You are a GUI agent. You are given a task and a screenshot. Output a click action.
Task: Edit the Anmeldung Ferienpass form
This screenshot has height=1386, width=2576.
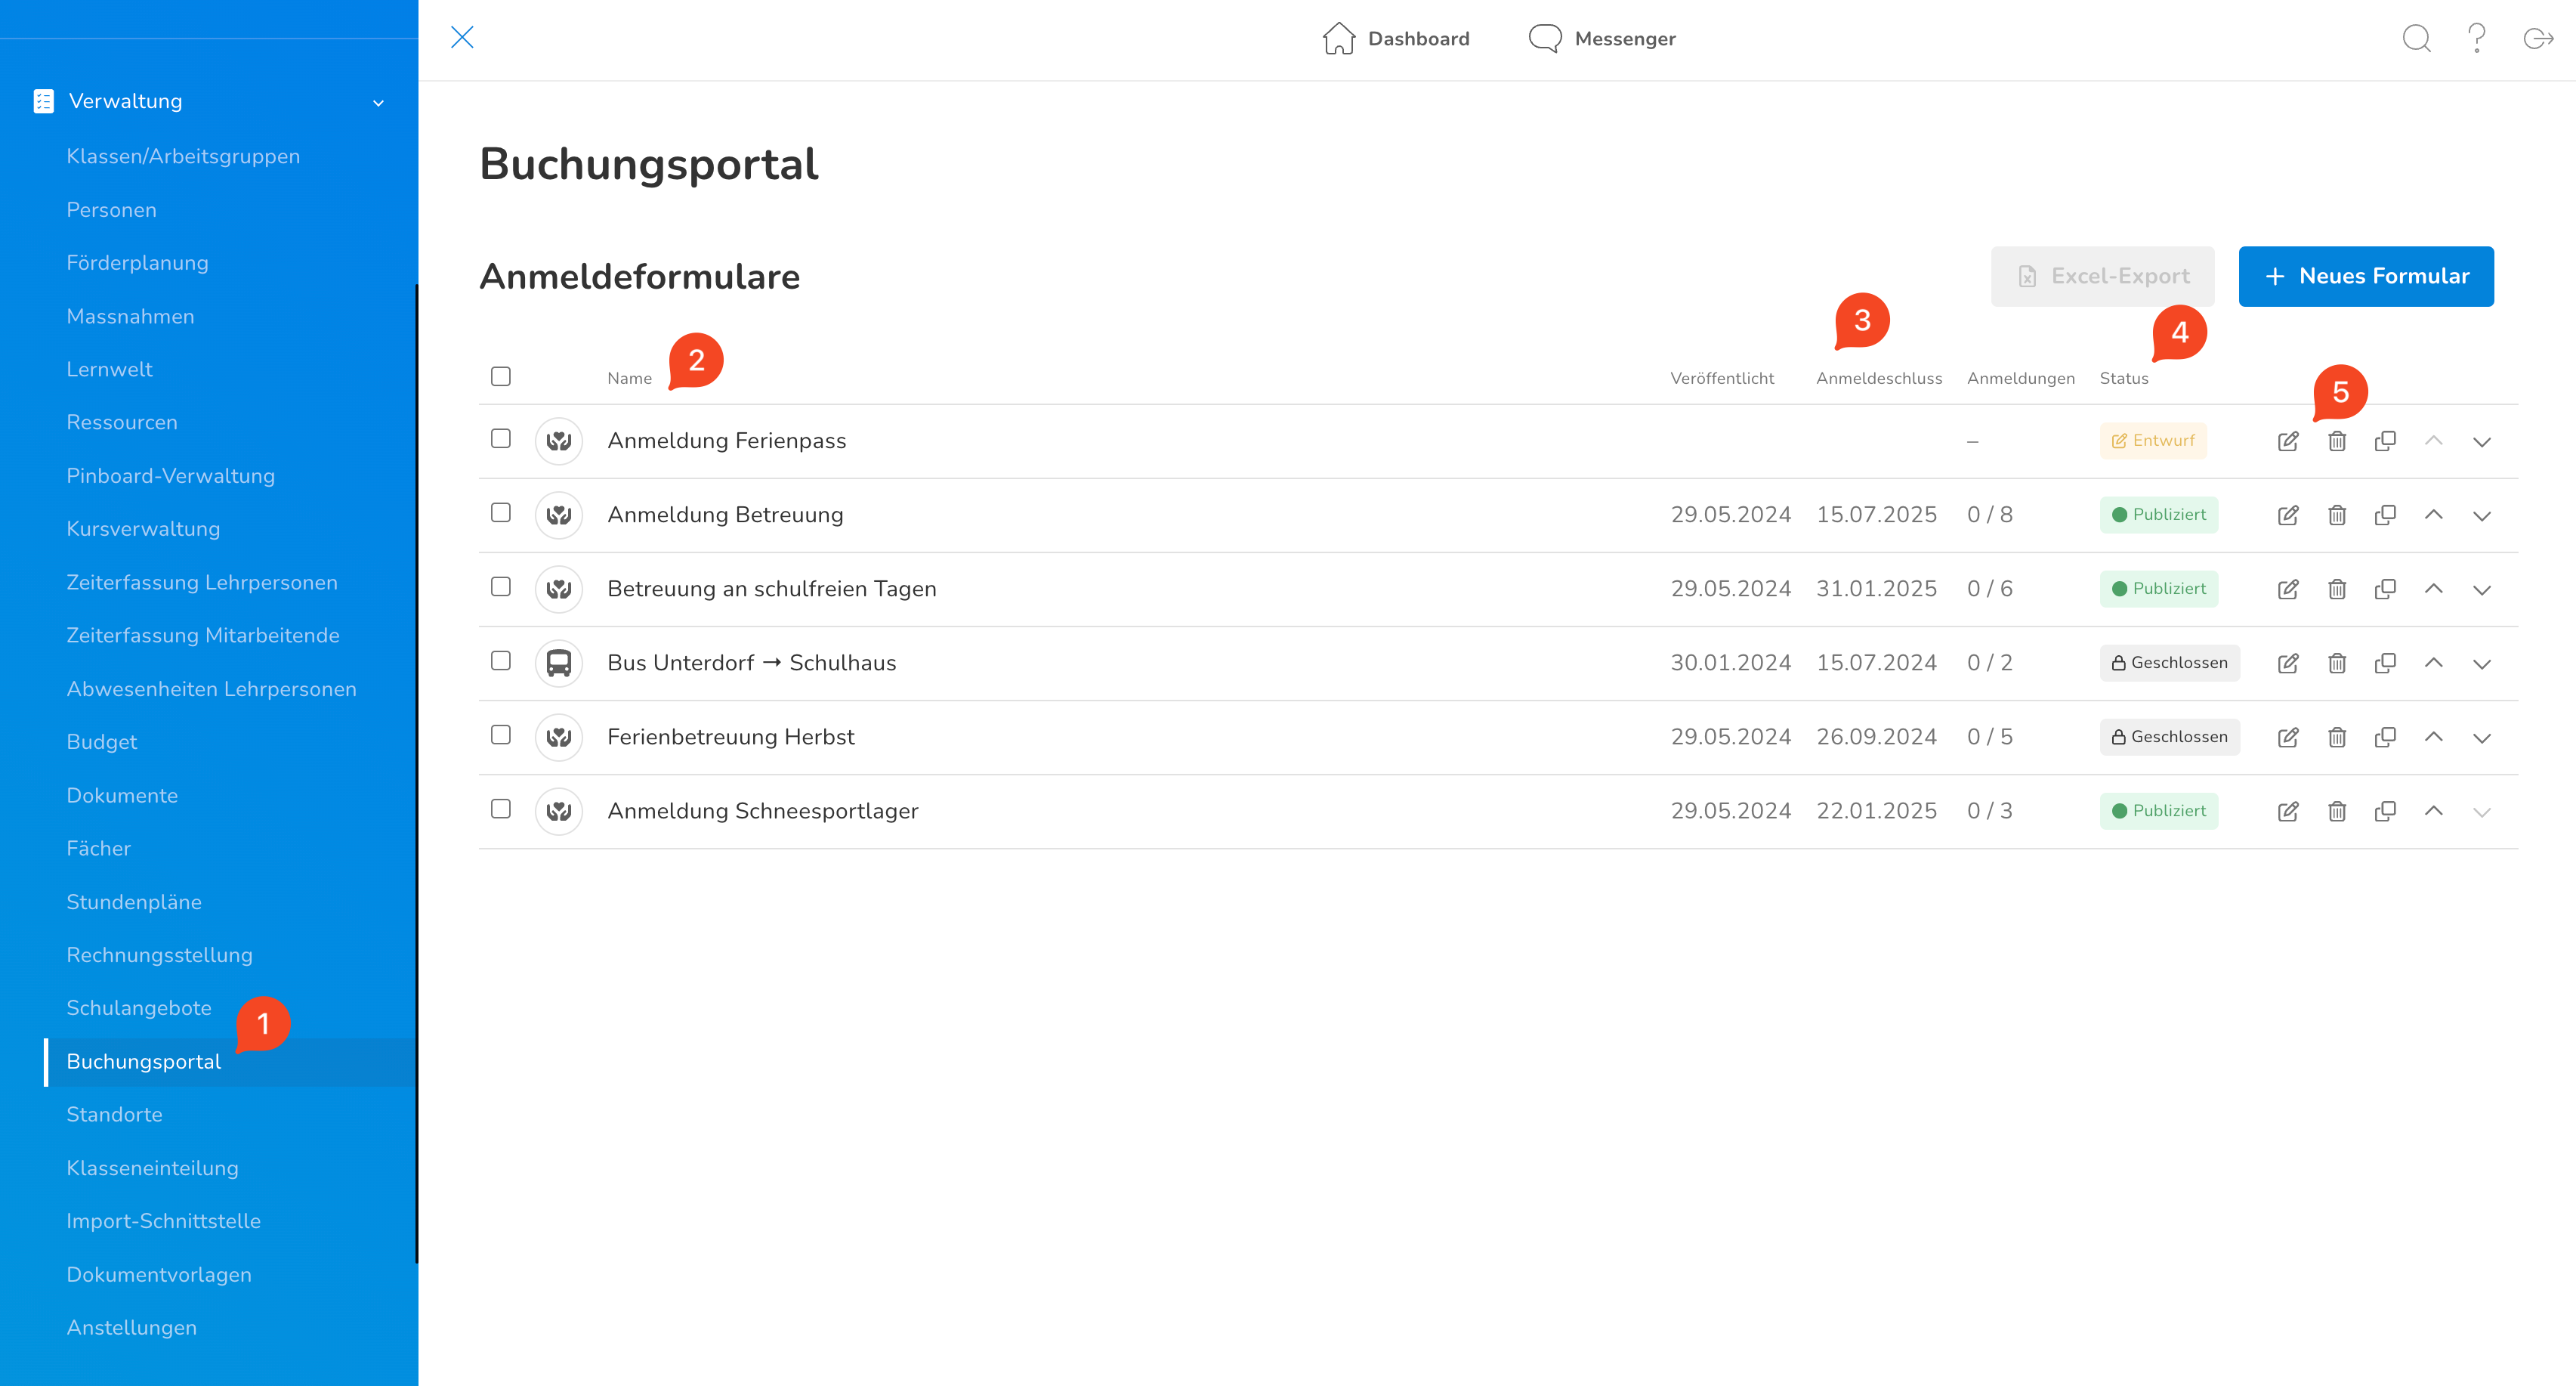tap(2288, 441)
